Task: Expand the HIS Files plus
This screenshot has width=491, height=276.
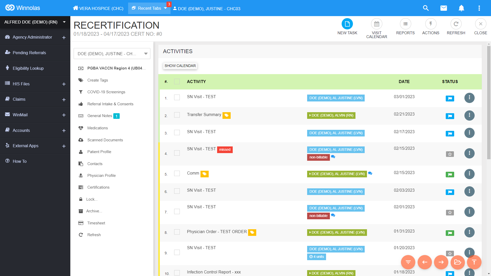Action: (x=64, y=84)
